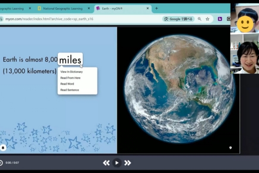Click the page number 8 badge
Image resolution: width=259 pixels, height=173 pixels.
click(3, 147)
